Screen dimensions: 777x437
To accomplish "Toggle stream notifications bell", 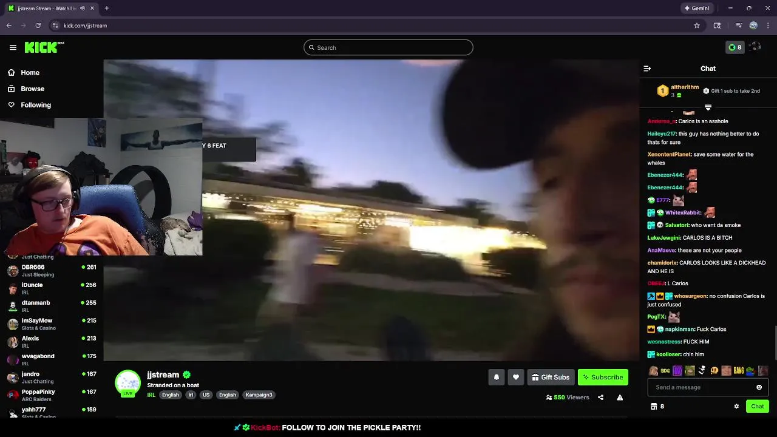I will pos(496,377).
